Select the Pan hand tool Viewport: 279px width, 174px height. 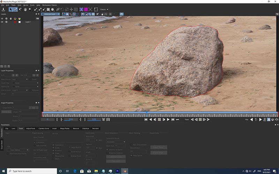(25, 9)
